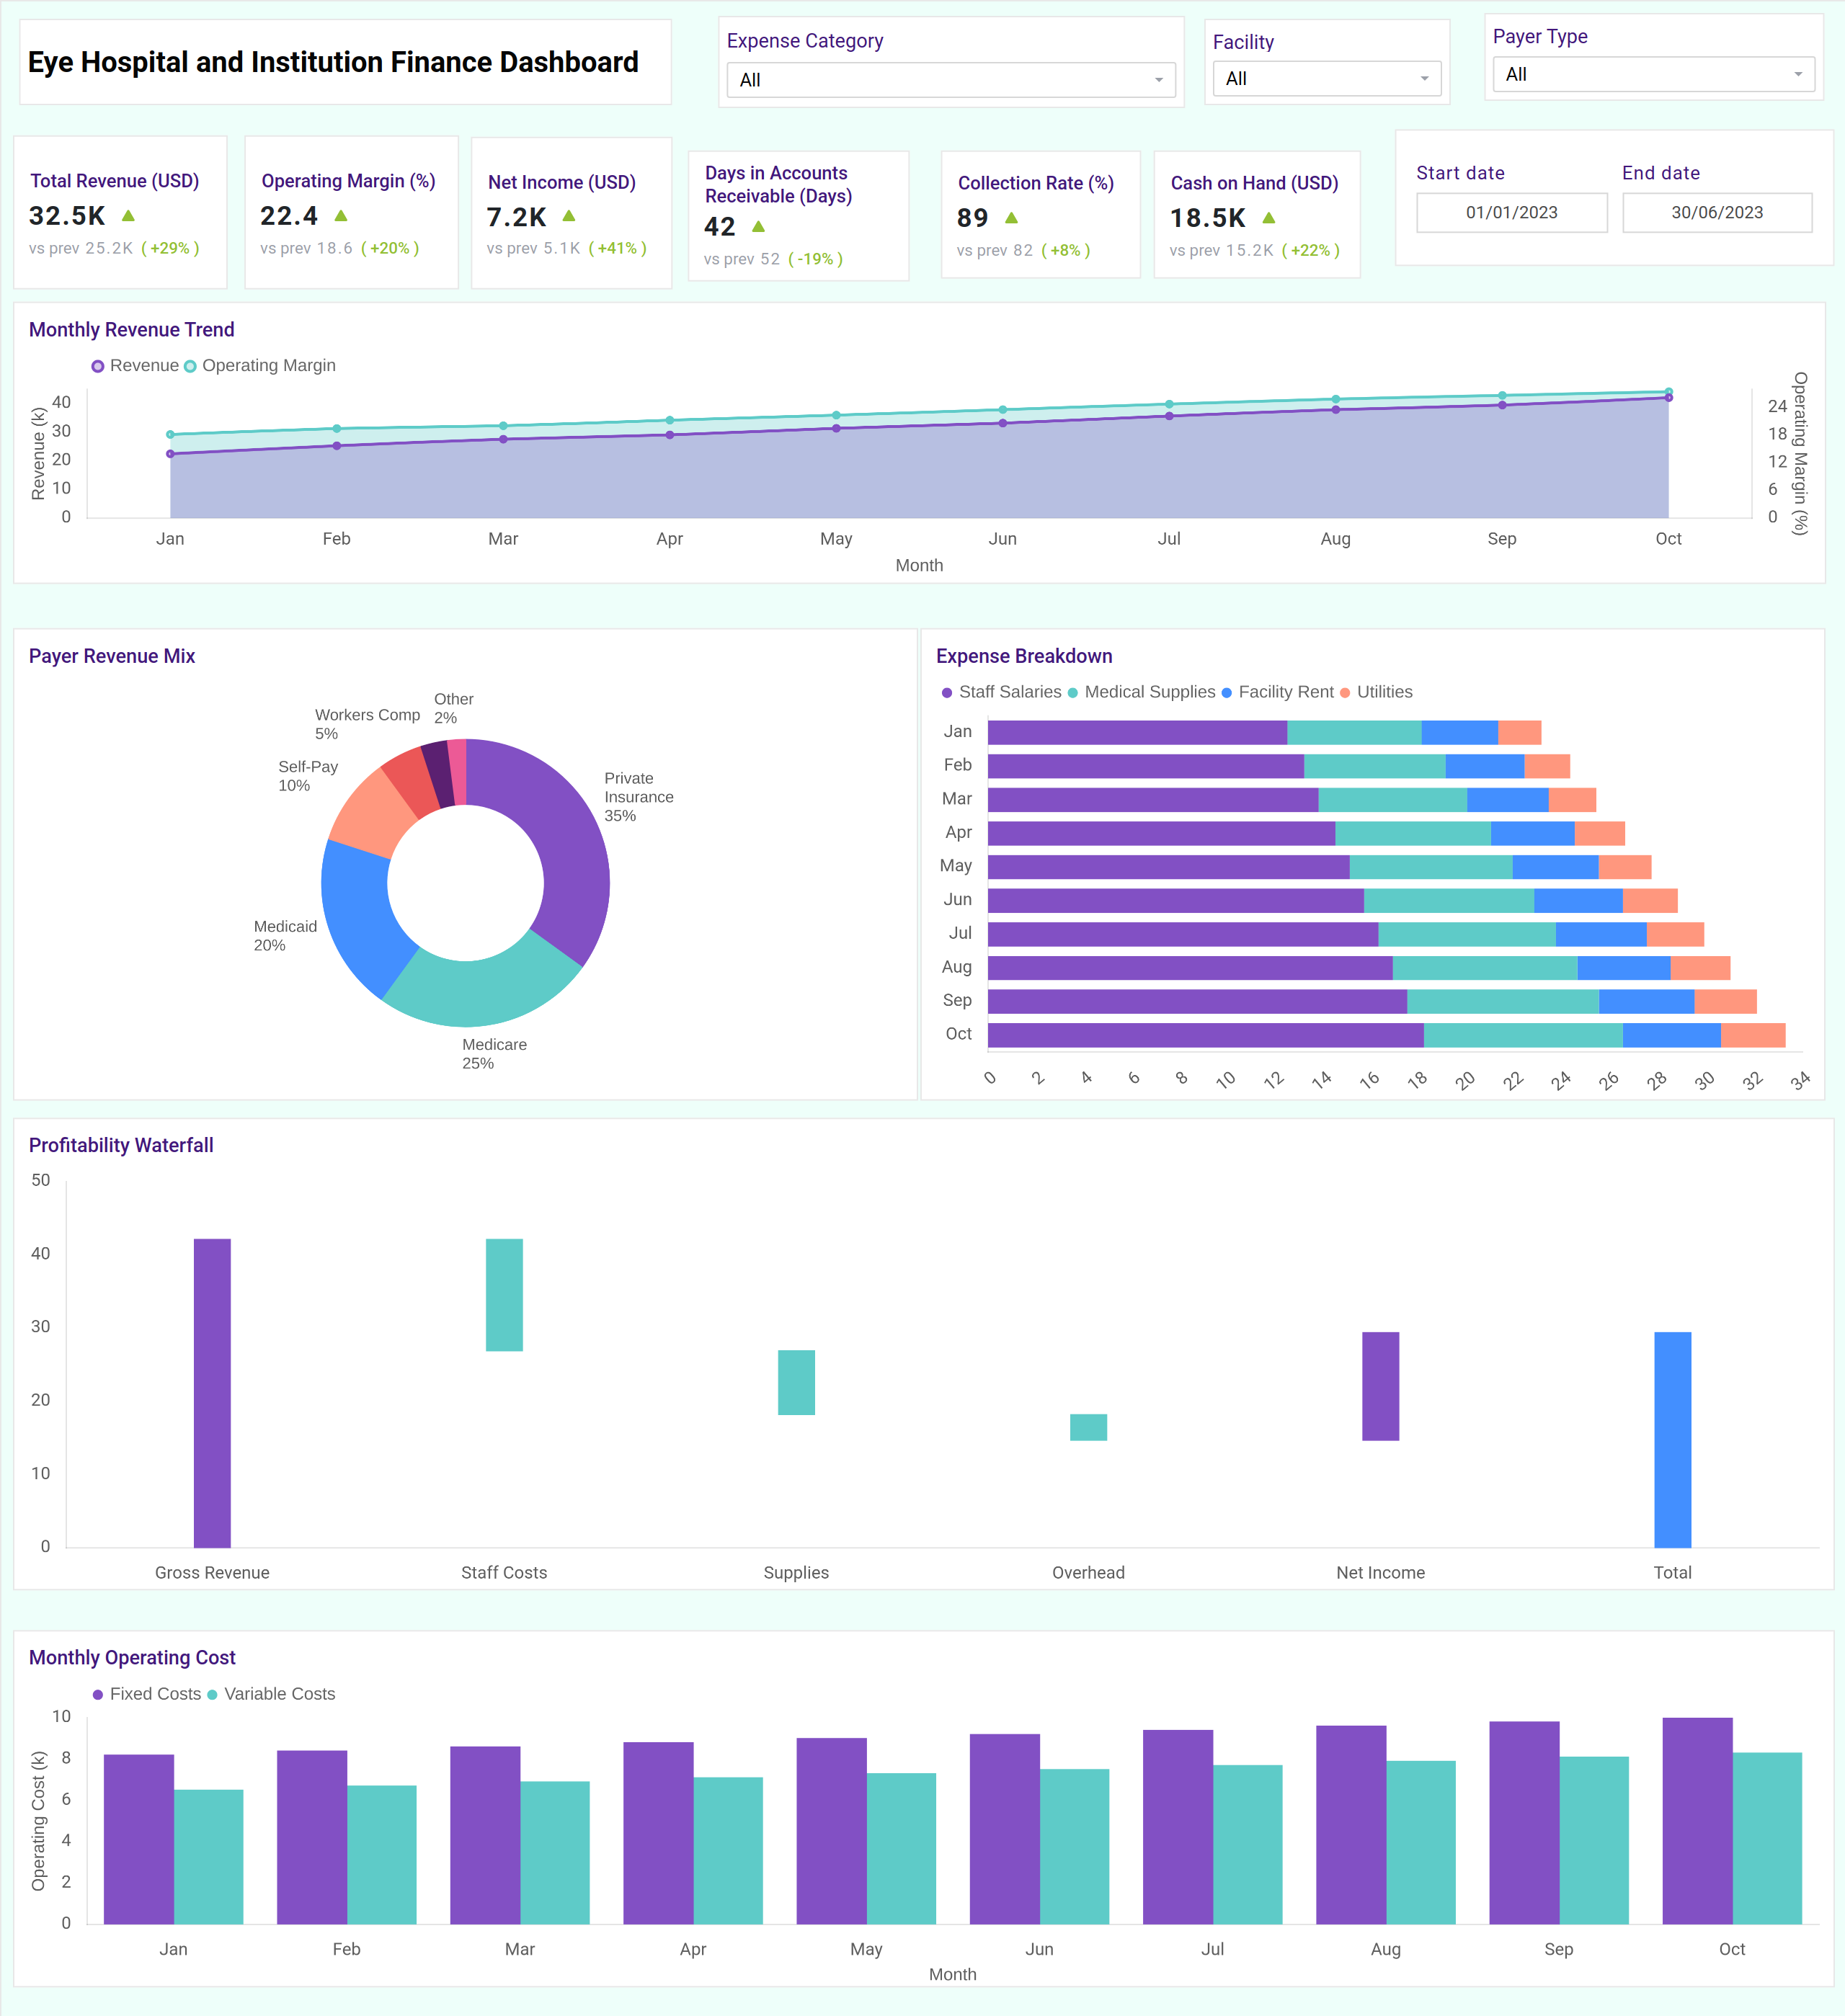
Task: Click the Operating Margin up-trend arrow icon
Action: (x=341, y=215)
